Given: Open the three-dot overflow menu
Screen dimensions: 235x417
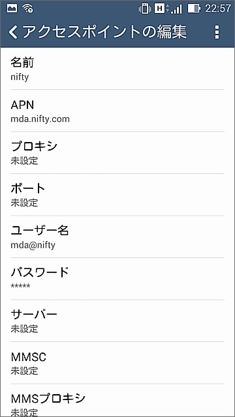Looking at the screenshot, I should coord(217,33).
